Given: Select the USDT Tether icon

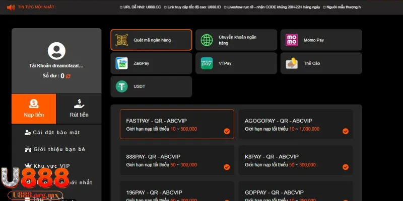Looking at the screenshot, I should pos(121,86).
